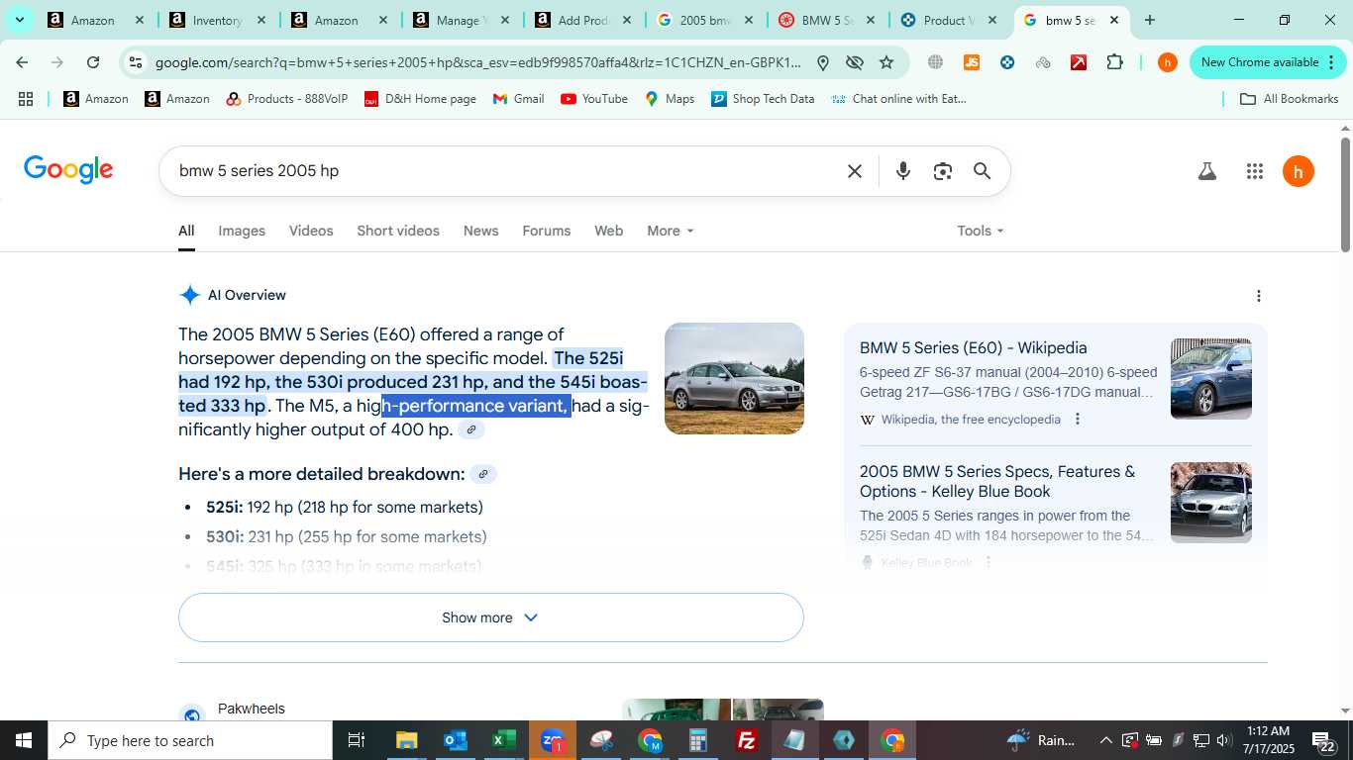Screen dimensions: 1353x760
Task: Click silver BMW thumbnail in AI Overview
Action: tap(734, 378)
